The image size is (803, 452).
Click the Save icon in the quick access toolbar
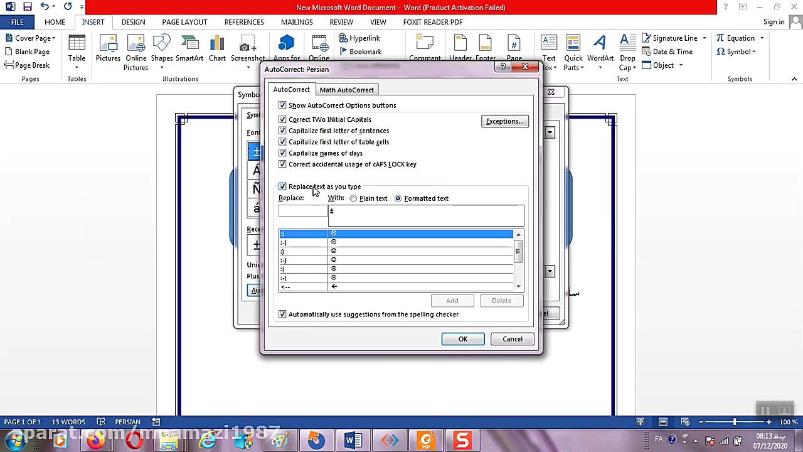(x=27, y=7)
